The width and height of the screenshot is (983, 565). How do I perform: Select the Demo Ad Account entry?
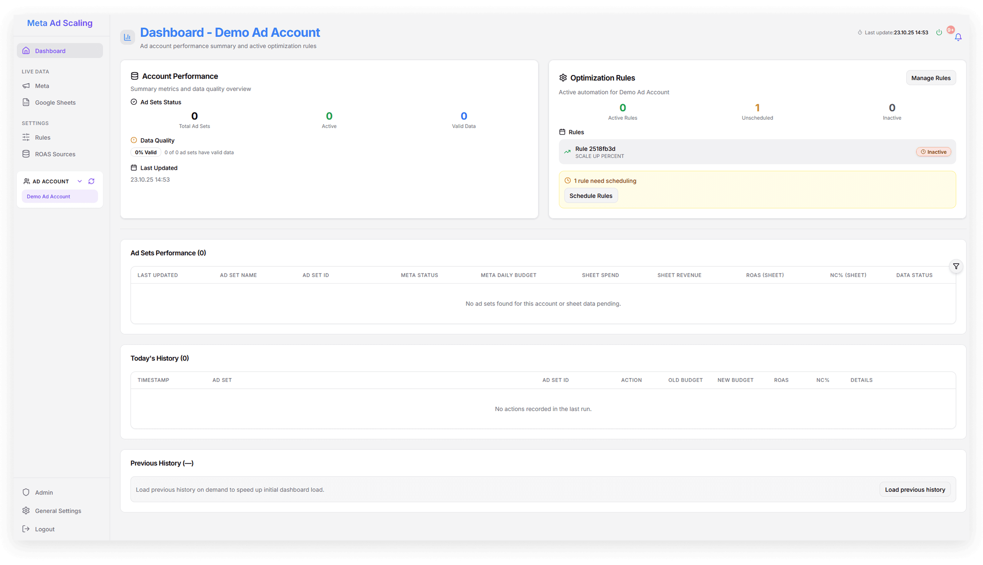pyautogui.click(x=48, y=196)
